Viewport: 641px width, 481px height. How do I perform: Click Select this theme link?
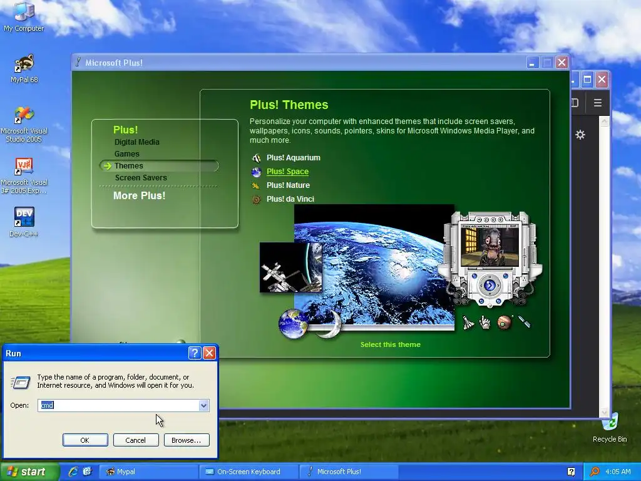point(390,344)
